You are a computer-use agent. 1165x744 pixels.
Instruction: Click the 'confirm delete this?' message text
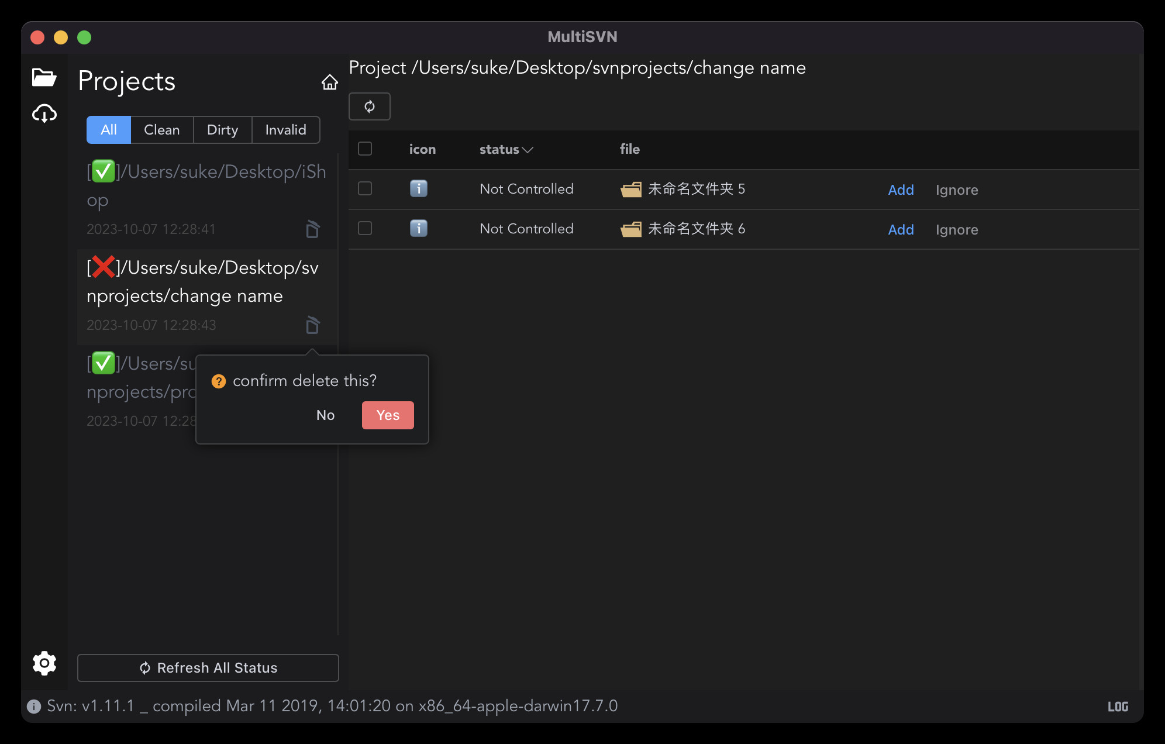[x=305, y=381]
